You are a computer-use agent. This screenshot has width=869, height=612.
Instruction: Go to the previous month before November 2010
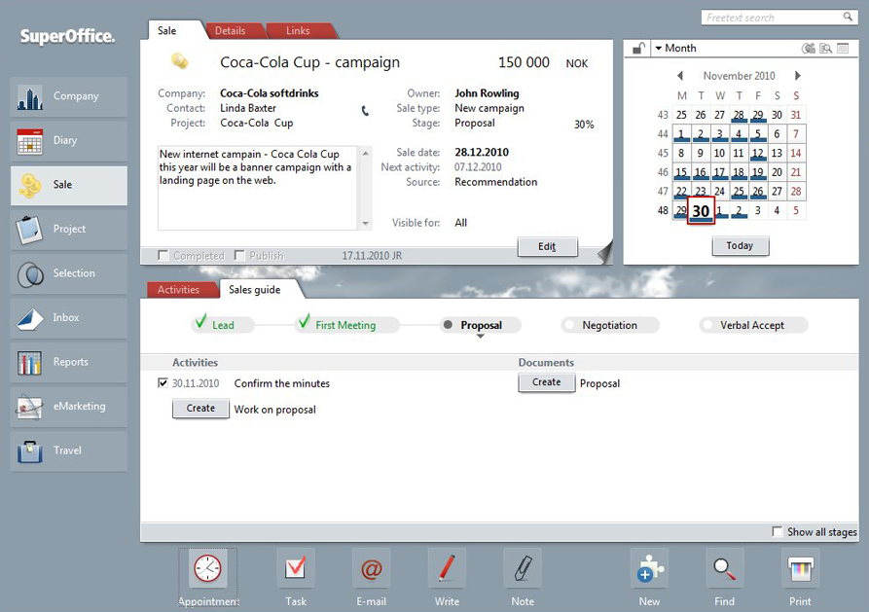(680, 75)
